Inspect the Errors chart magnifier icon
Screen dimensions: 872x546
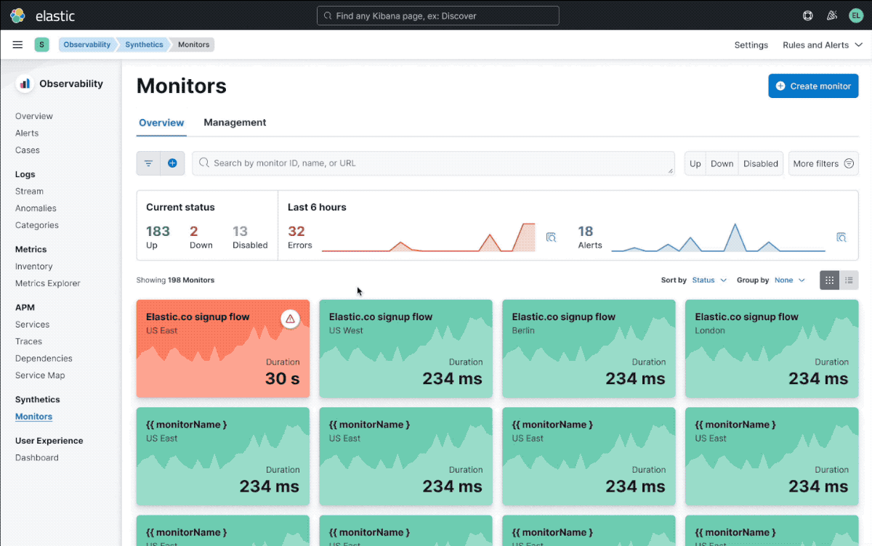[551, 237]
